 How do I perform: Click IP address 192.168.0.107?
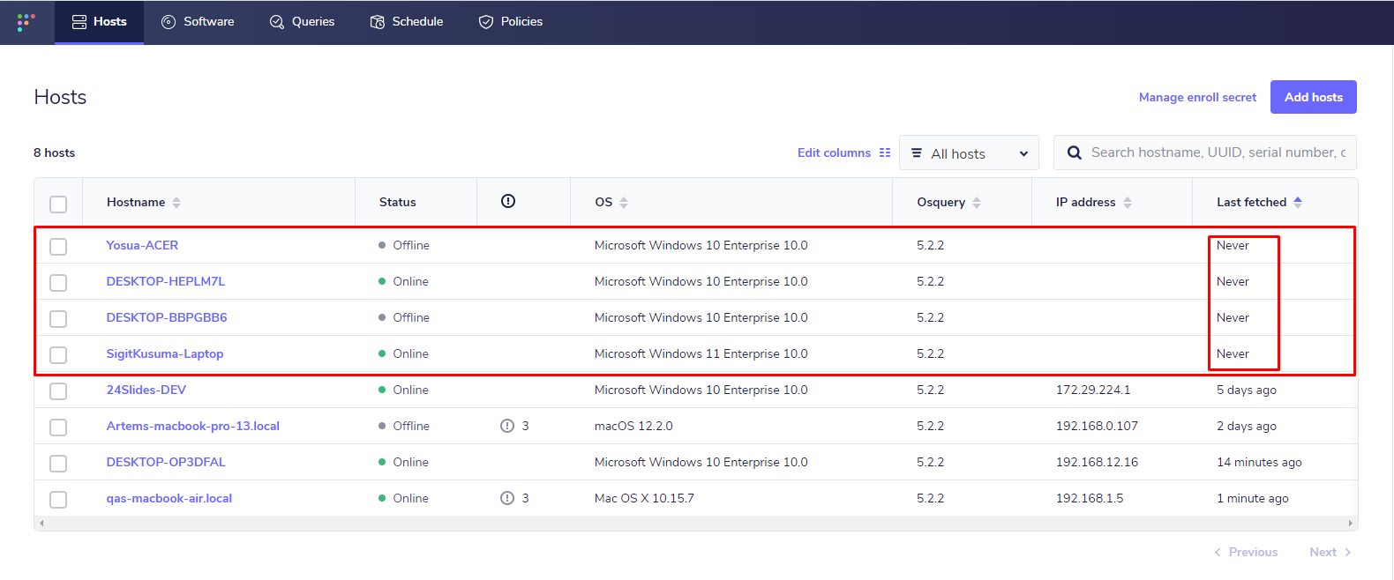point(1097,426)
